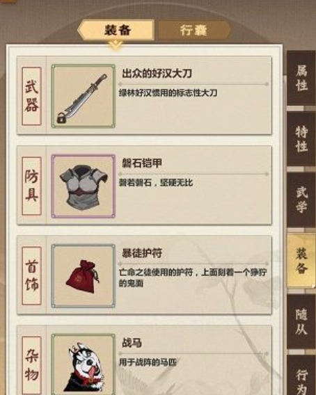Click the 磐石铠甲 item name
The height and width of the screenshot is (395, 316).
[x=142, y=163]
